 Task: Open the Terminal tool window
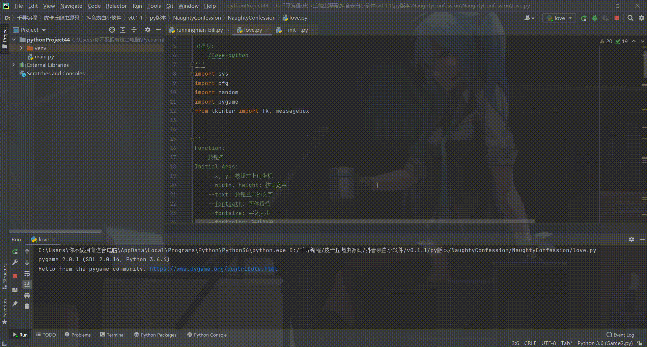pos(112,335)
